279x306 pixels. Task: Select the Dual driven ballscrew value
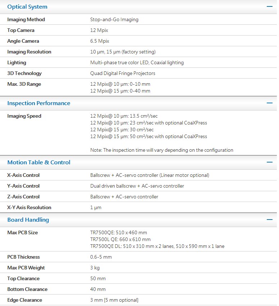tap(137, 186)
